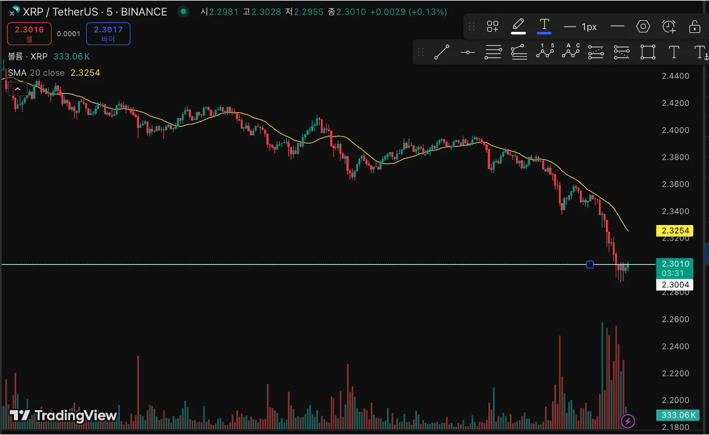Click the 2.2600 price scale label
Image resolution: width=709 pixels, height=435 pixels.
pyautogui.click(x=675, y=319)
